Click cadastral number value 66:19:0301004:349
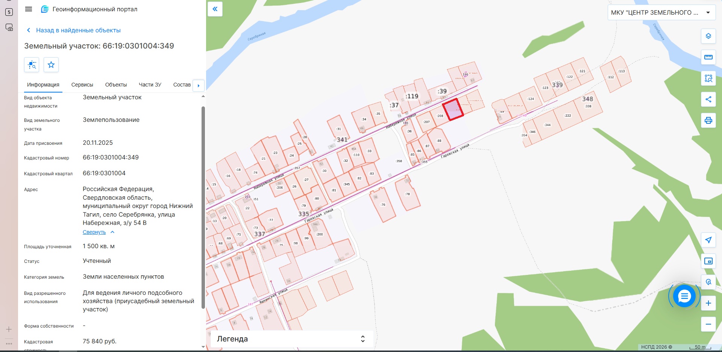 point(111,158)
